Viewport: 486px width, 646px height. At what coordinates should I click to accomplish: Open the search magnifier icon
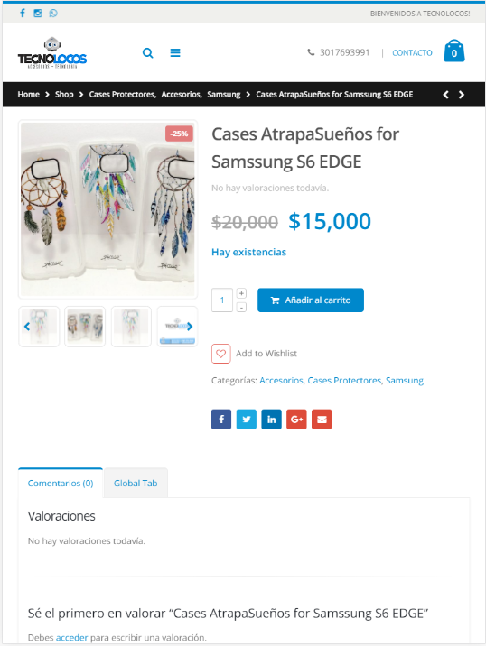pyautogui.click(x=148, y=52)
